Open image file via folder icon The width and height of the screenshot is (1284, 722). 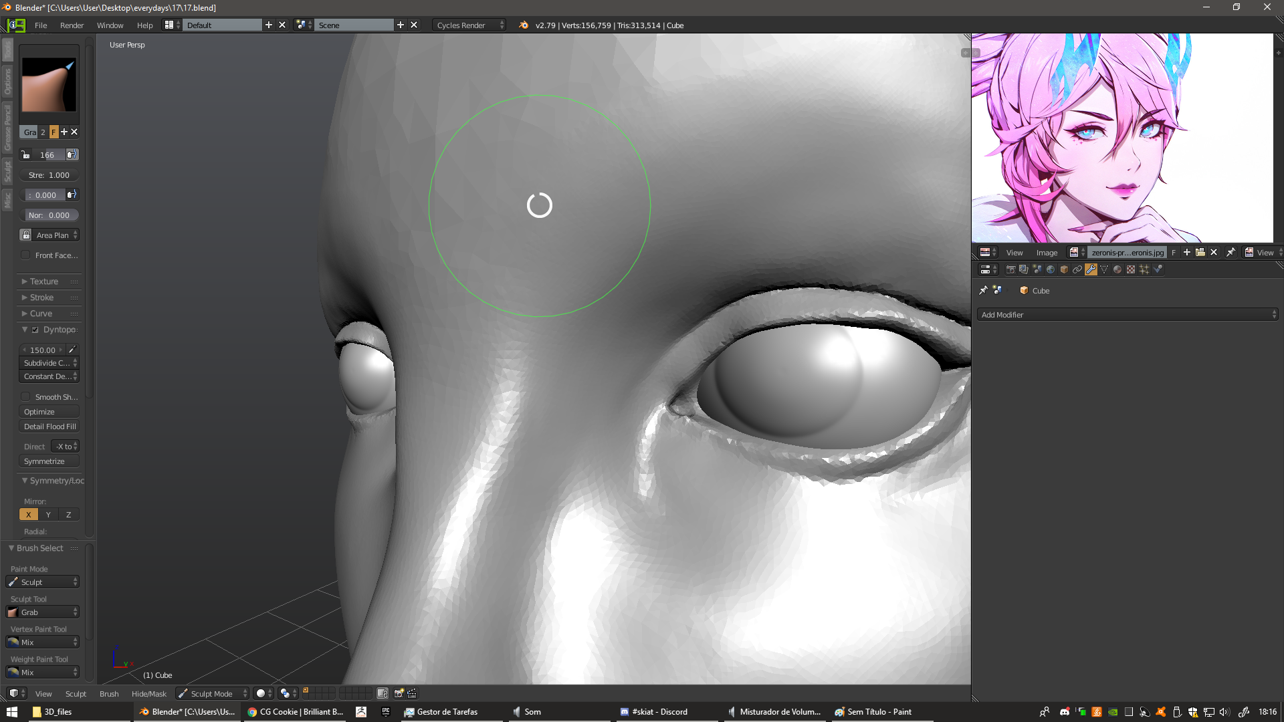(x=1200, y=252)
